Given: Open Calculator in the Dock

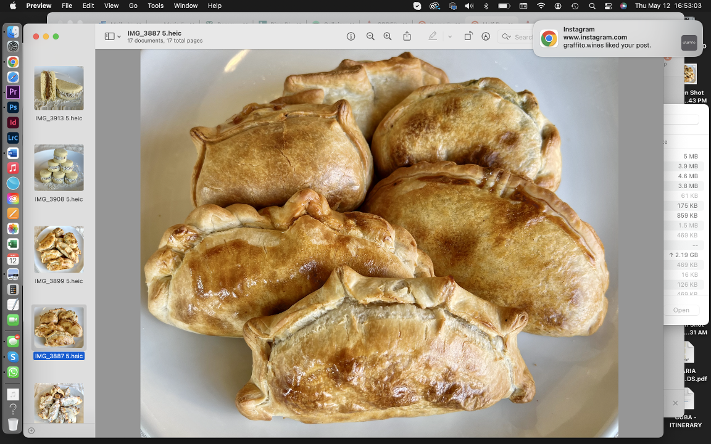Looking at the screenshot, I should pos(13,289).
